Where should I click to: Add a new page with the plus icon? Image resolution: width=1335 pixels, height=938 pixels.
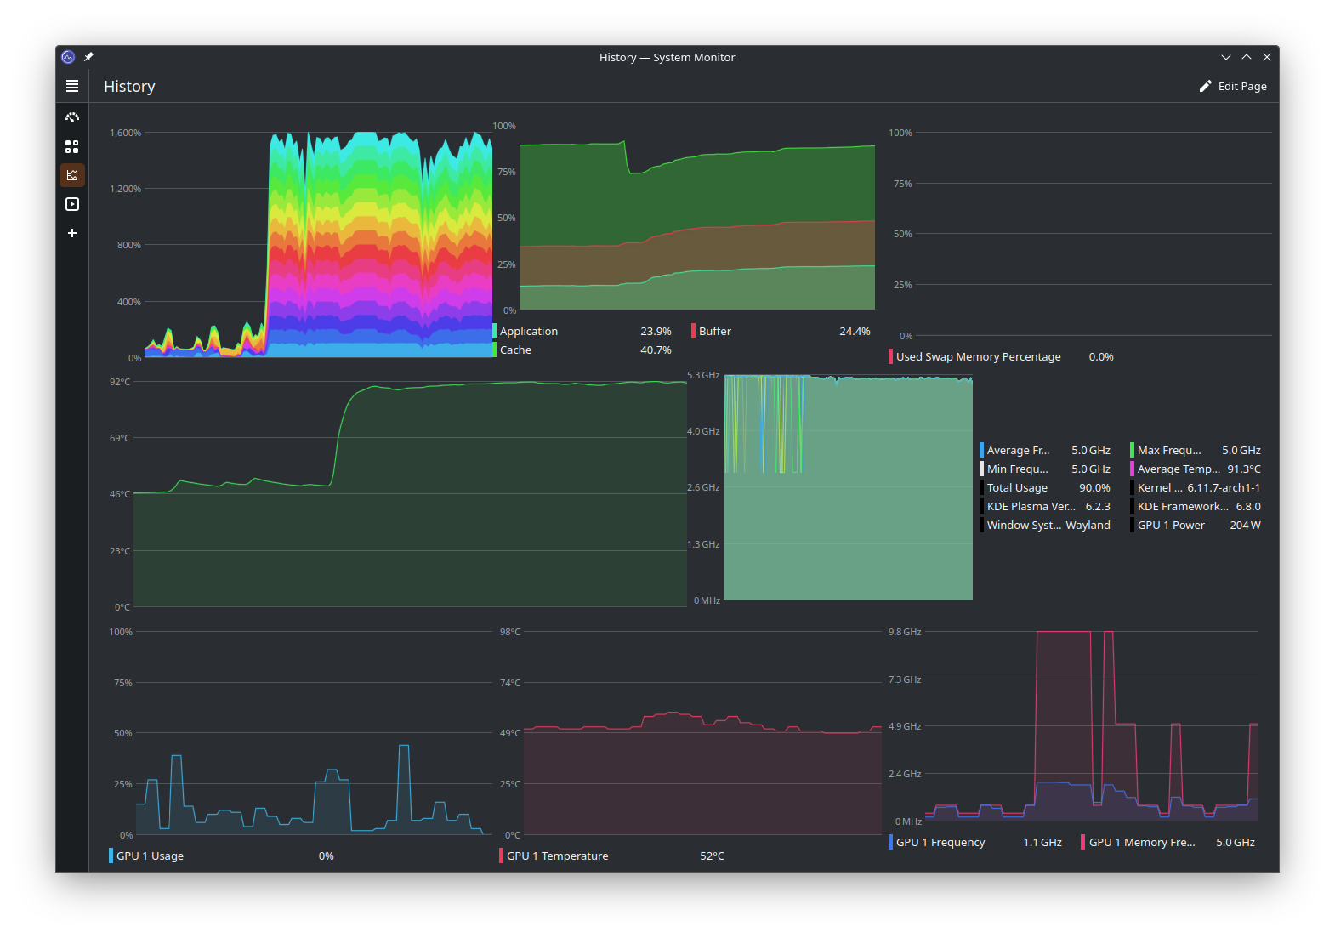pos(72,233)
